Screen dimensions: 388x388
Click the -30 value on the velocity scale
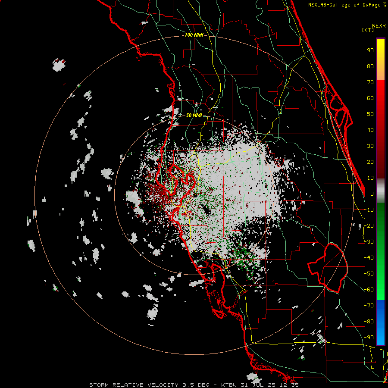(x=369, y=242)
